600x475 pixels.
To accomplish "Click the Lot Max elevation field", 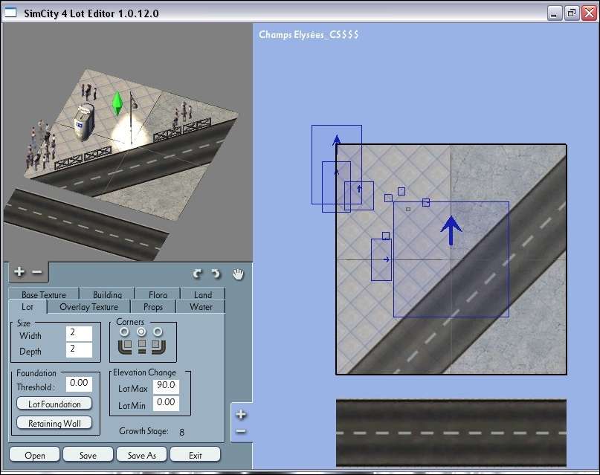I will [166, 387].
